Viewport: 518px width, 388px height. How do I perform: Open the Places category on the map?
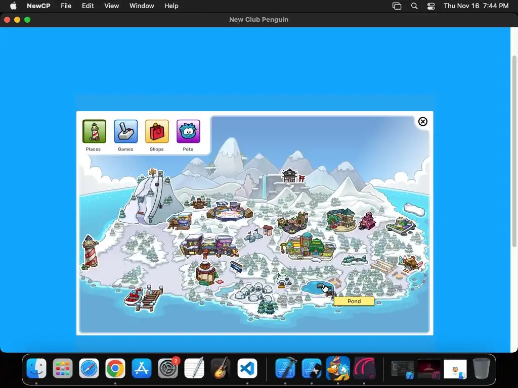coord(94,131)
